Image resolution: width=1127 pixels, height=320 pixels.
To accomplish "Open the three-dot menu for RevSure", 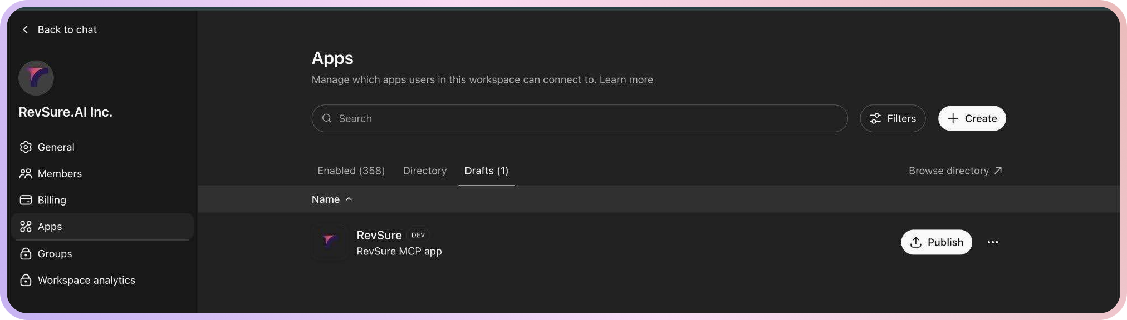I will (x=992, y=242).
